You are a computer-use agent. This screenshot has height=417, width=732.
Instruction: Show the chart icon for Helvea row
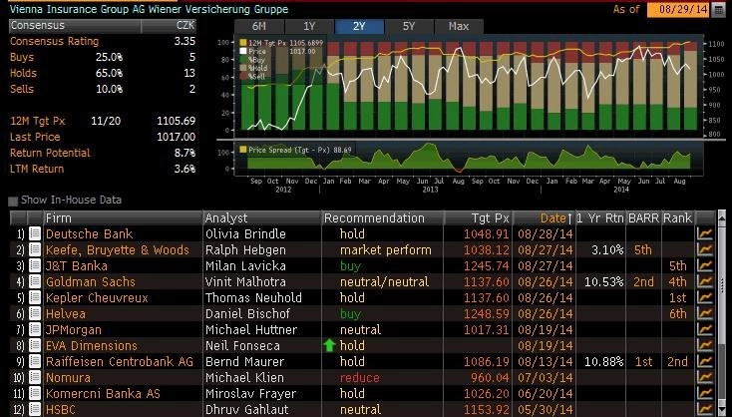pyautogui.click(x=705, y=313)
